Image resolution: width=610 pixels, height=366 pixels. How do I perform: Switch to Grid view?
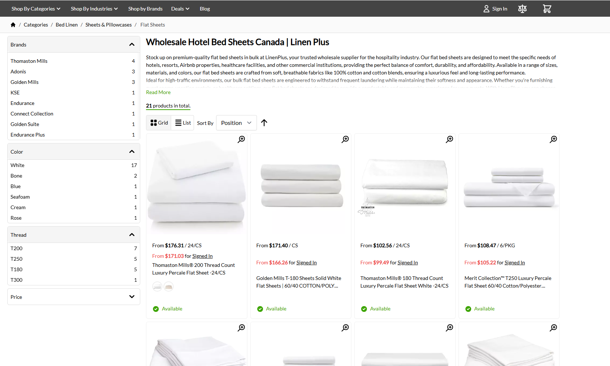(159, 123)
